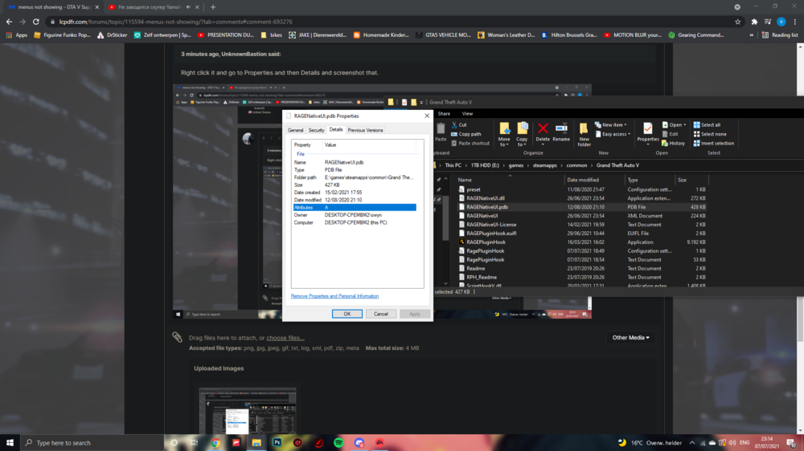Screen dimensions: 804x451
Task: Select the Attributes row in Details list
Action: pyautogui.click(x=355, y=207)
